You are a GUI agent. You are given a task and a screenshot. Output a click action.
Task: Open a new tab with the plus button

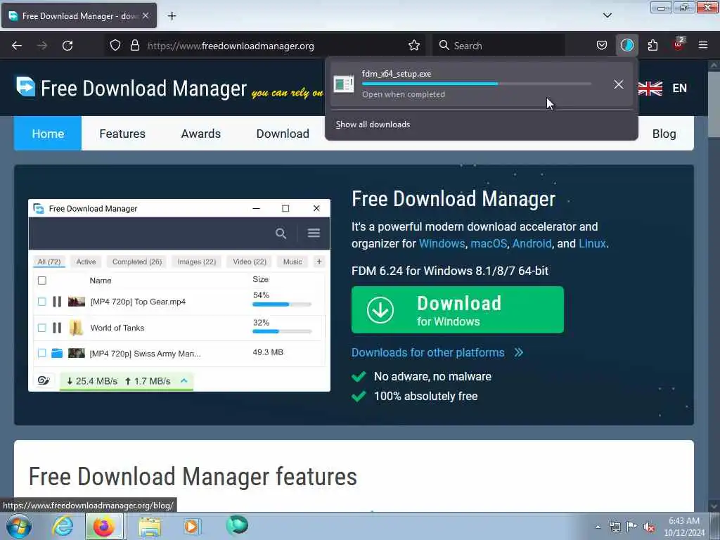172,16
